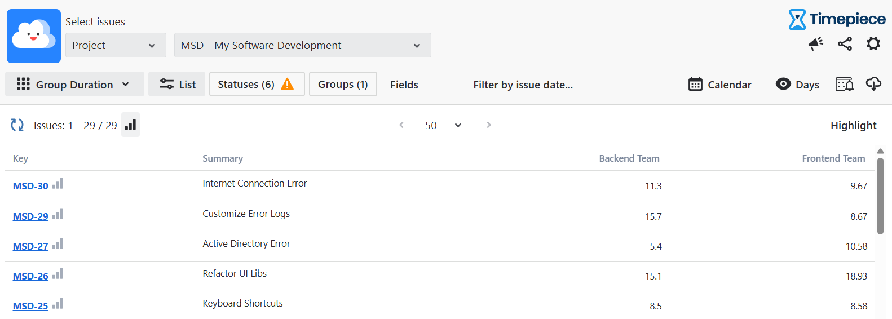Change page size 50 dropdown
Viewport: 892px width, 319px height.
[443, 125]
